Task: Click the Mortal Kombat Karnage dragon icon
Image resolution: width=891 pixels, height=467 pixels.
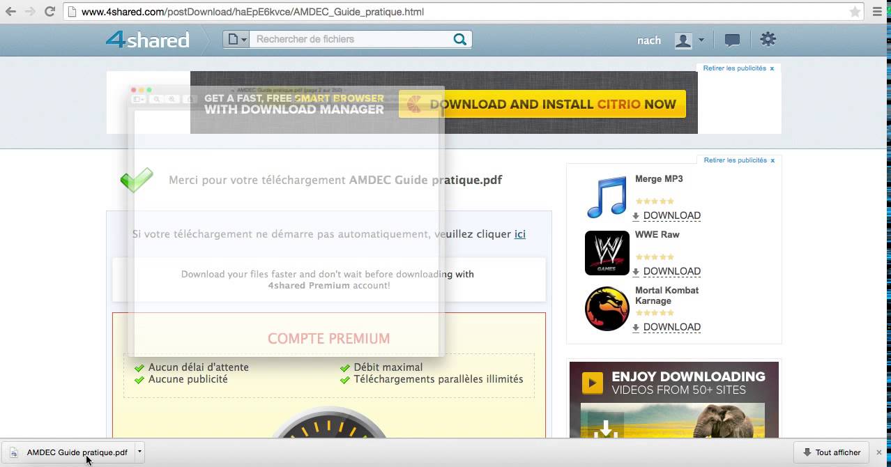Action: point(607,309)
